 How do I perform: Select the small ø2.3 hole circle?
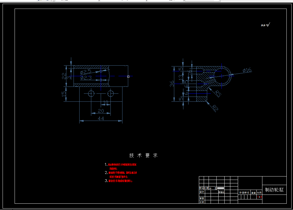101,80
